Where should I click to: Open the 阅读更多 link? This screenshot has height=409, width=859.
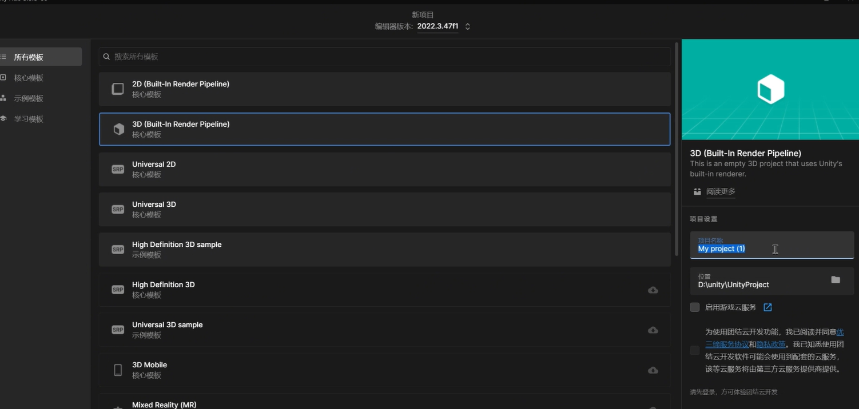[x=721, y=192]
